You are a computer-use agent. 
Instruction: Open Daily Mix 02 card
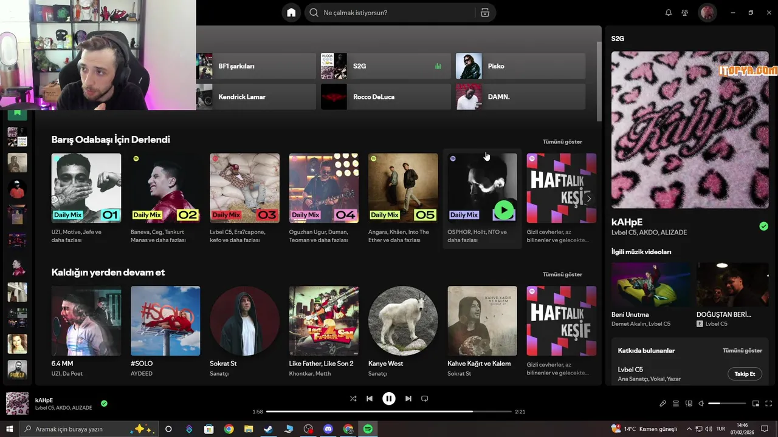165,198
